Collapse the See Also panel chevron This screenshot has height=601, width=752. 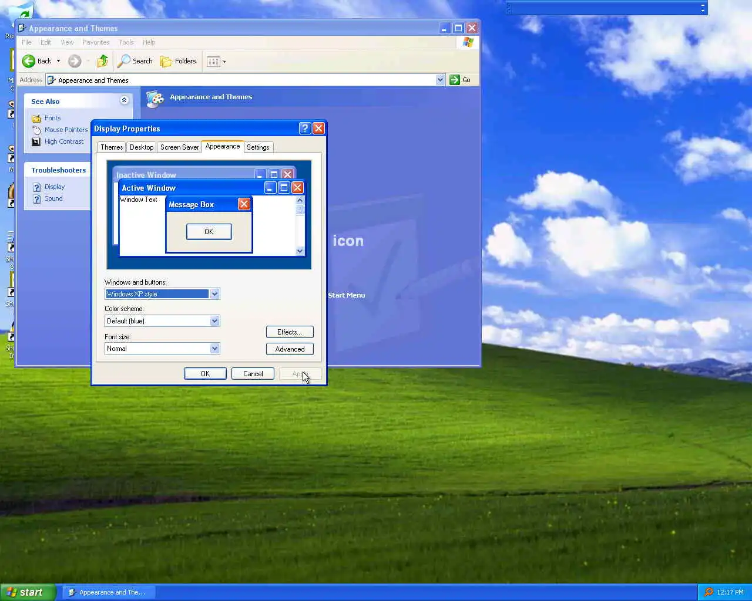[124, 100]
